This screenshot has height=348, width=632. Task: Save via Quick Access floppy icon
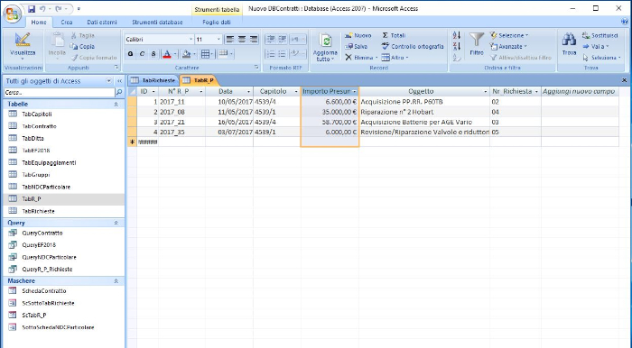(x=32, y=8)
